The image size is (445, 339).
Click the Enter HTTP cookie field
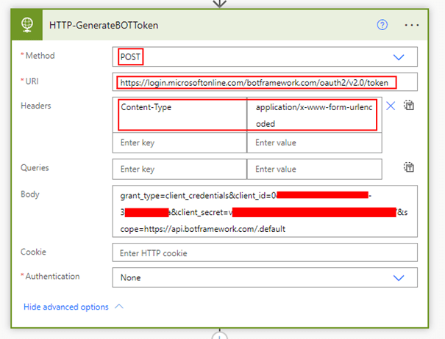pyautogui.click(x=265, y=253)
